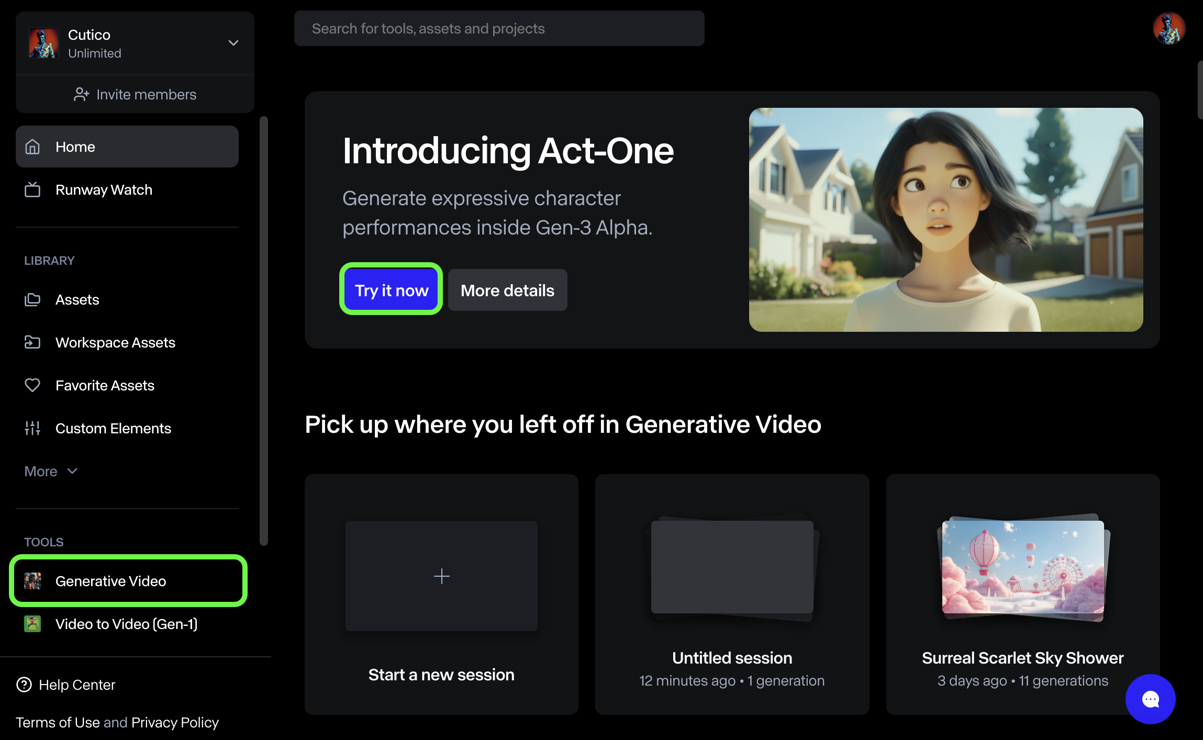The width and height of the screenshot is (1203, 740).
Task: Open the Act-One promo image
Action: pyautogui.click(x=946, y=220)
